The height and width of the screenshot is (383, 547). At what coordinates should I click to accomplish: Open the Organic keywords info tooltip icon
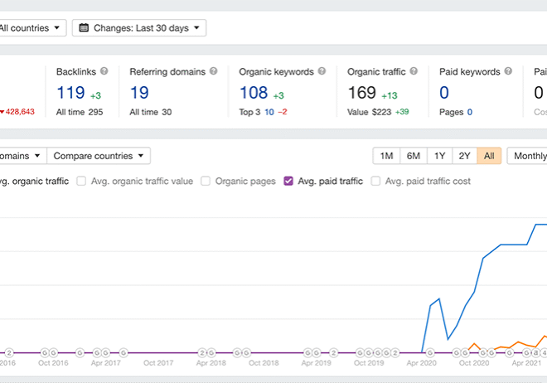[322, 72]
